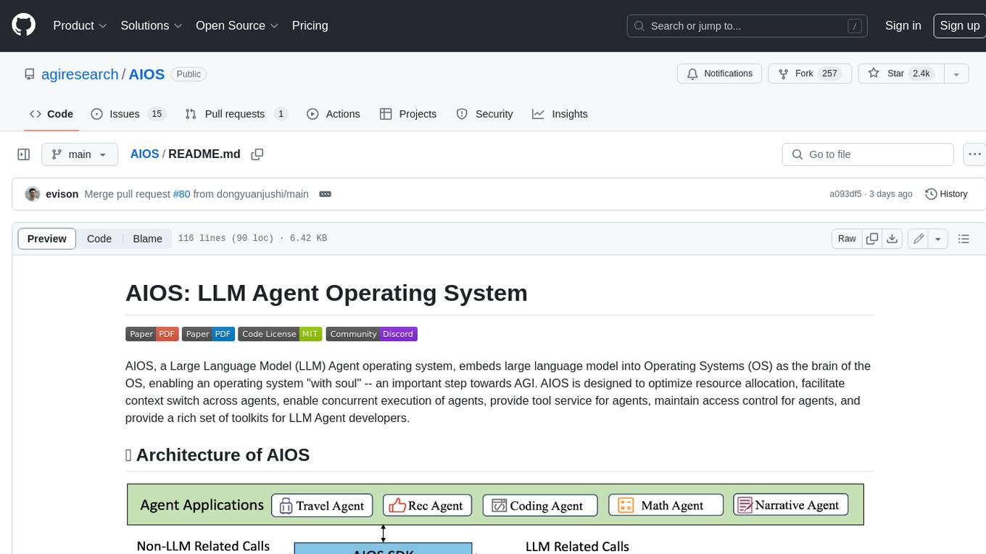The image size is (986, 554).
Task: Open the GitHub homepage logo
Action: click(23, 25)
